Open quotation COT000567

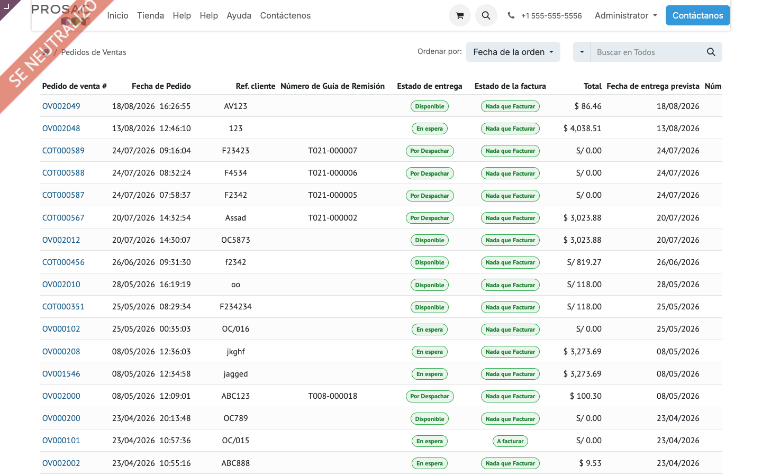(x=63, y=217)
